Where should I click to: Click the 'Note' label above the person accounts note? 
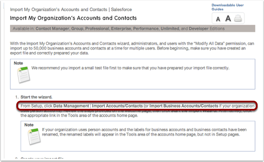click(29, 125)
